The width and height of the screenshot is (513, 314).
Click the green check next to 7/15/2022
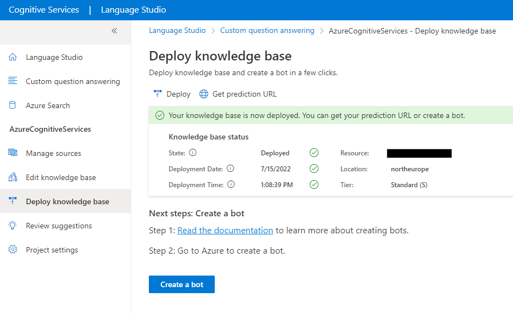314,169
